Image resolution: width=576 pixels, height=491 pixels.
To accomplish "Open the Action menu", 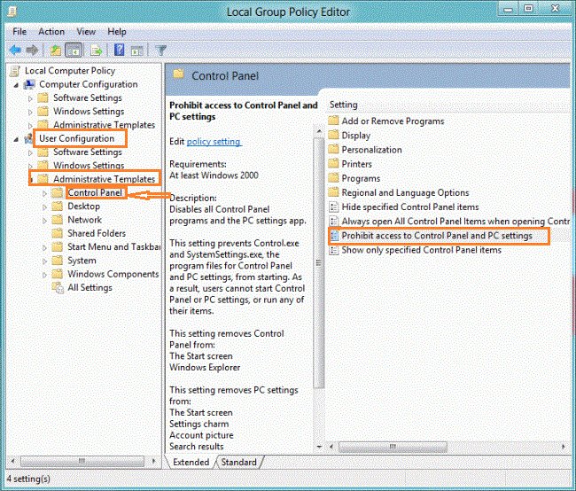I will pos(51,32).
